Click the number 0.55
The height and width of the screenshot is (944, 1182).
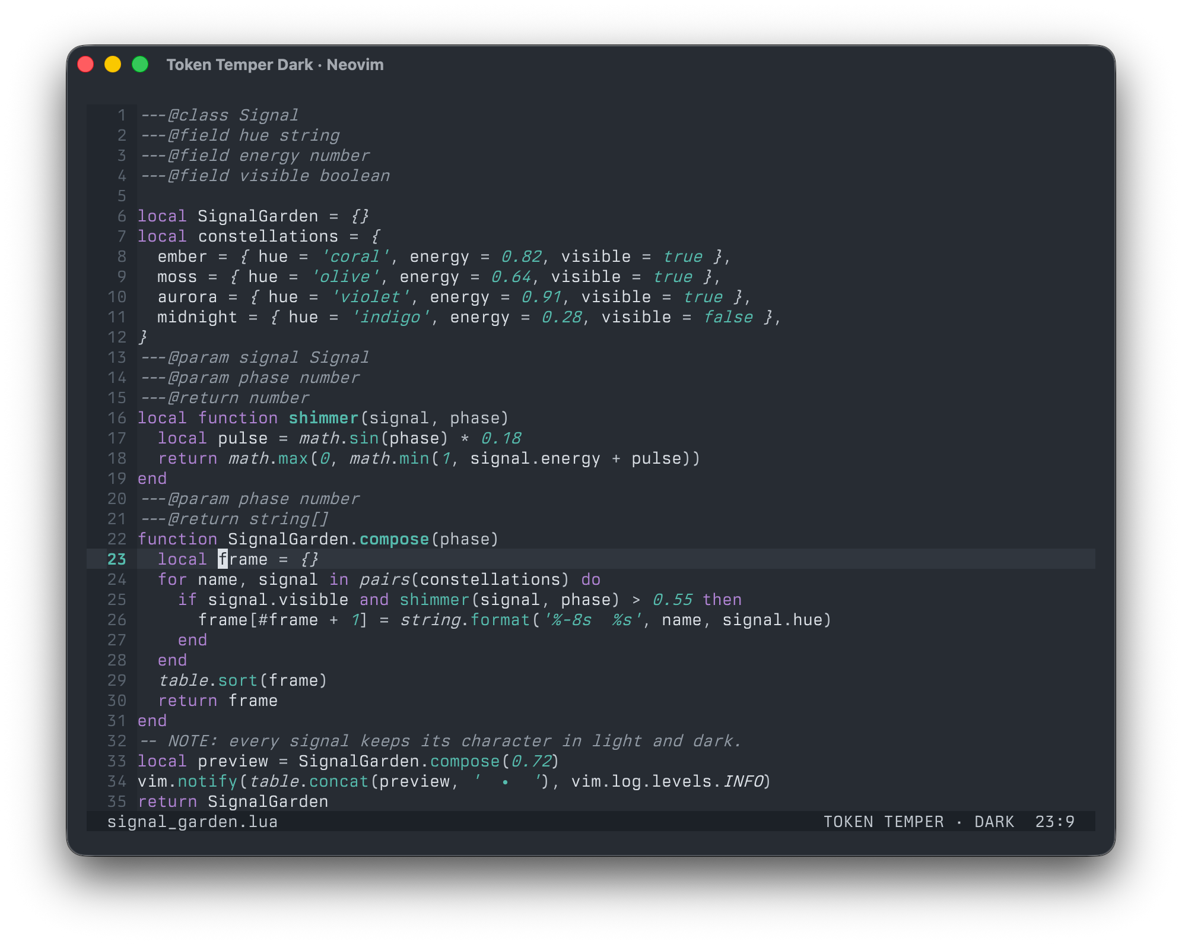(x=672, y=600)
